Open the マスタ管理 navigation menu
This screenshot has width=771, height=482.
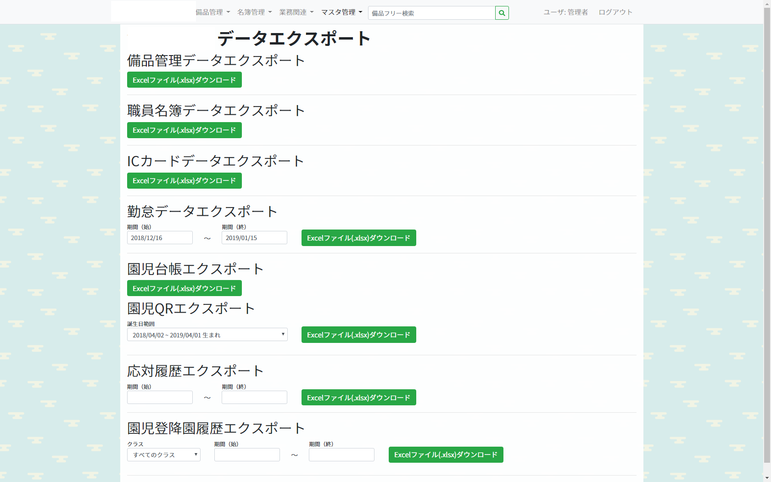coord(341,12)
